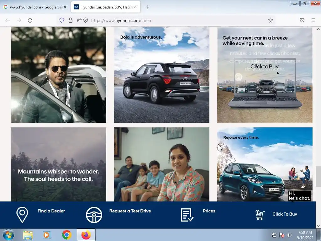Open the Prices link
Viewport: 321px width, 241px height.
click(x=209, y=211)
